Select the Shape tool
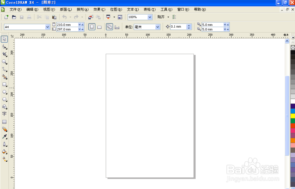Viewport: 295px width, 189px height. point(4,47)
